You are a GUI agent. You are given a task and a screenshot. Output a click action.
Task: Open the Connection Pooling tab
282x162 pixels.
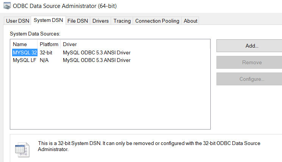(x=157, y=21)
